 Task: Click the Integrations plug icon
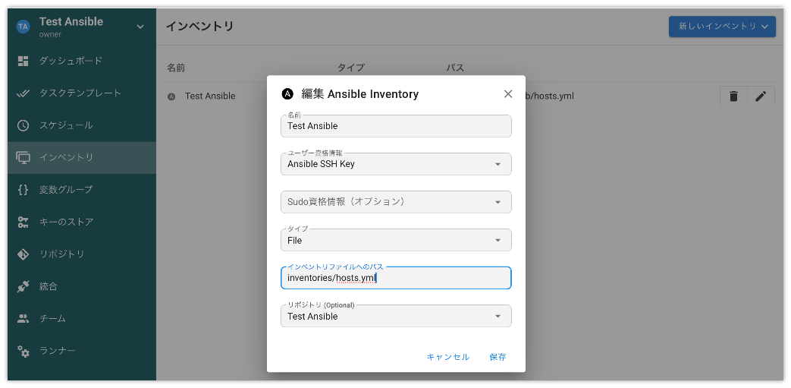[24, 286]
